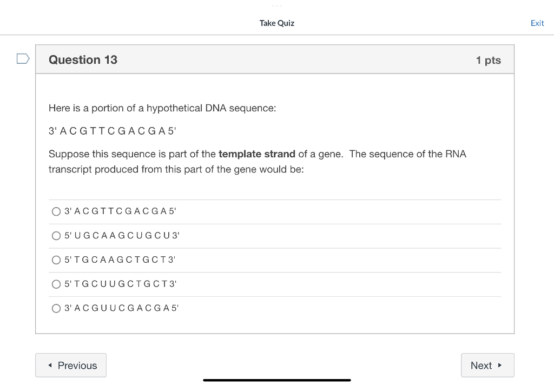Select answer 5' T G C A A G C T G C T 3'
Screen dimensions: 554x385
(56, 260)
